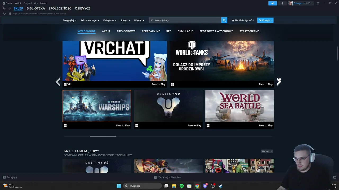This screenshot has width=339, height=190.
Task: Select the SYMULACJE genre tab
Action: point(185,31)
